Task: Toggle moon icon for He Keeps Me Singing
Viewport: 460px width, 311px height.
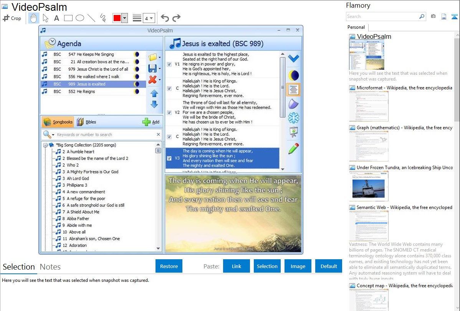Action: (x=136, y=54)
